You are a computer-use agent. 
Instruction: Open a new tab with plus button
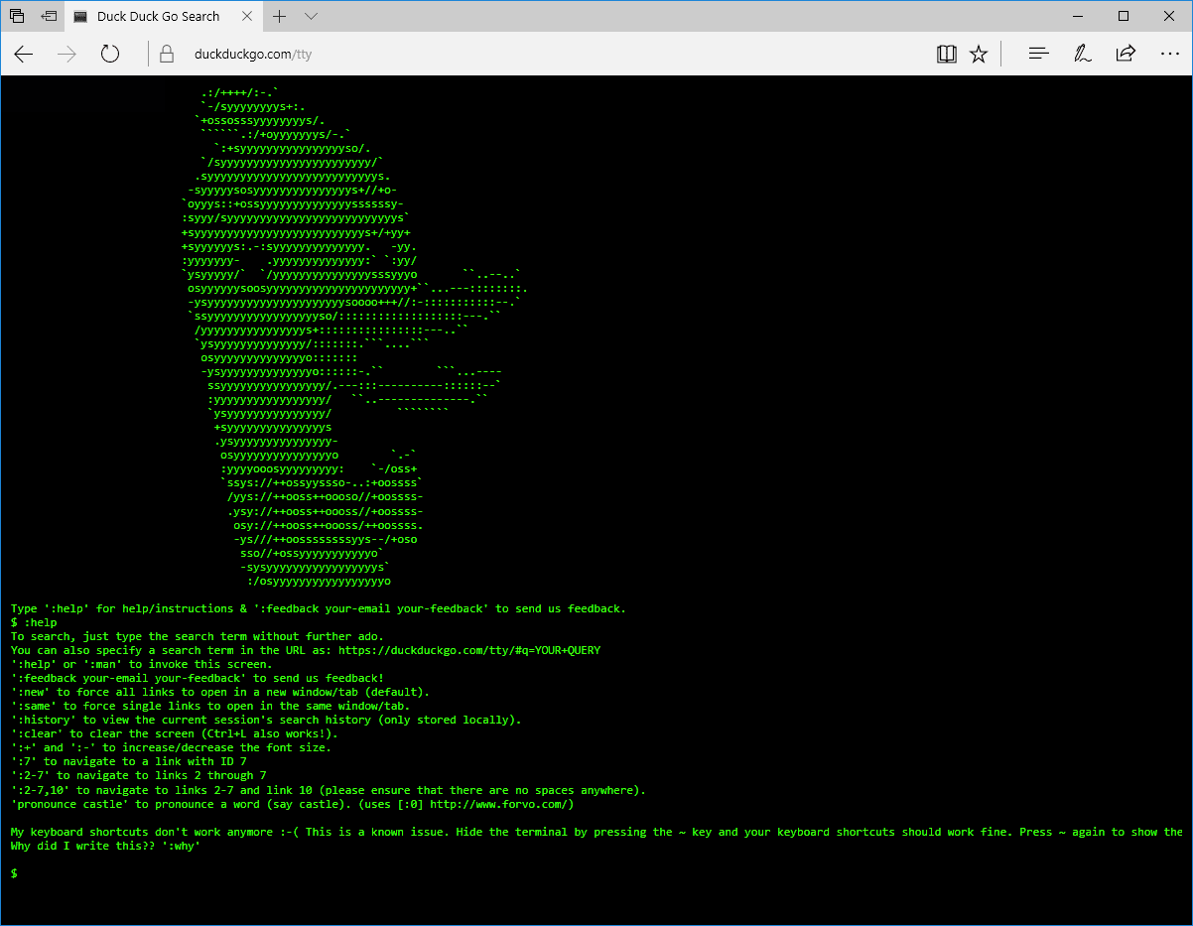pyautogui.click(x=280, y=17)
